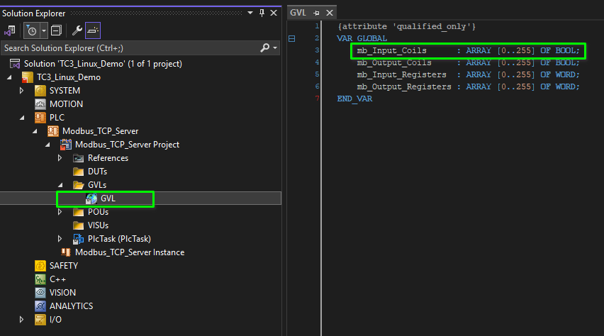Click the SAFETY node icon
Viewport: 604px width, 336px height.
40,266
